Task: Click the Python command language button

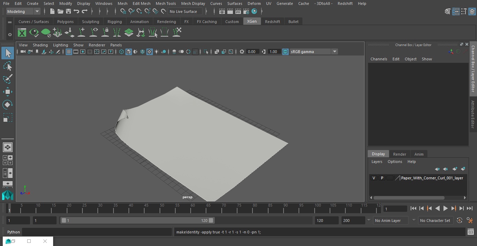Action: [x=14, y=232]
